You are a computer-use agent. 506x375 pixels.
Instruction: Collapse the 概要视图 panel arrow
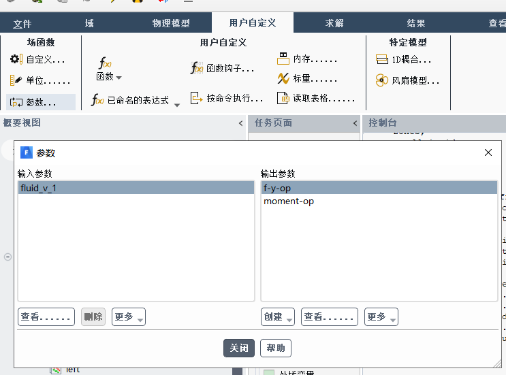[240, 123]
